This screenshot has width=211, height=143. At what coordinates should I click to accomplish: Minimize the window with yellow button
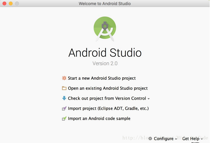(x=11, y=3)
